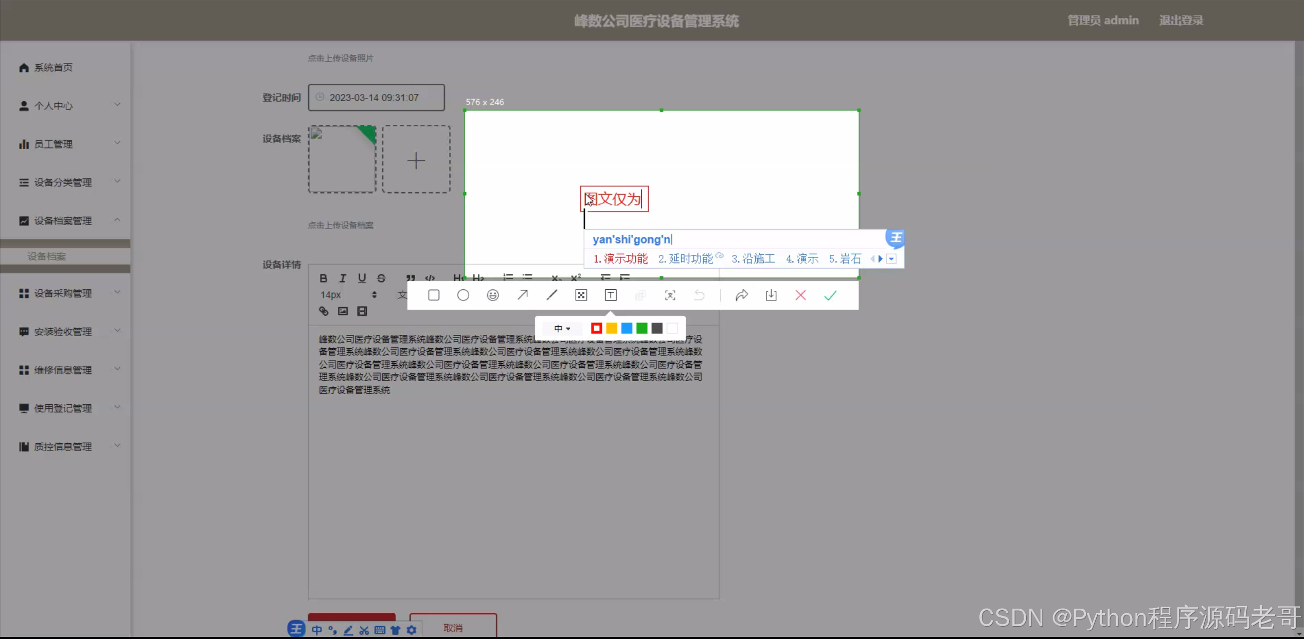1304x639 pixels.
Task: Toggle bold formatting in editor
Action: pos(323,278)
